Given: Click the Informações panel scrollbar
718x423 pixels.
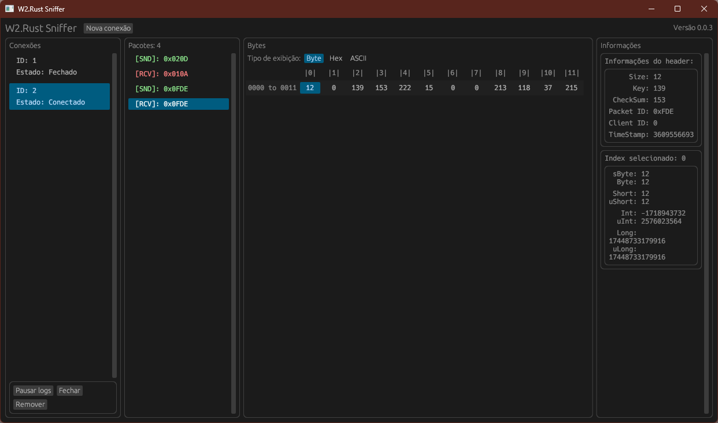Looking at the screenshot, I should [706, 233].
